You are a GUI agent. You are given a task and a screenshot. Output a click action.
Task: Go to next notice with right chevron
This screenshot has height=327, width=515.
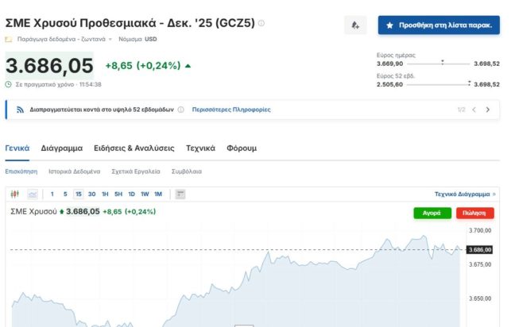coord(487,110)
